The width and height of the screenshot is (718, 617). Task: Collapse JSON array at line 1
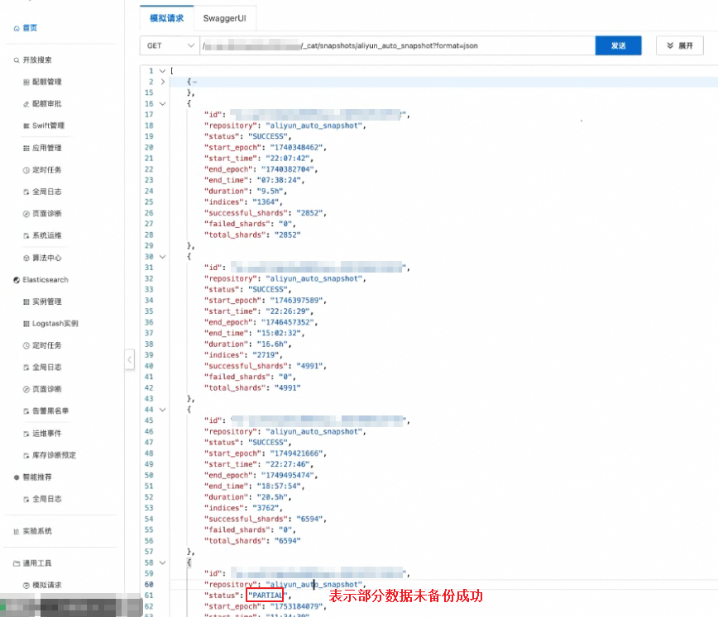point(162,71)
